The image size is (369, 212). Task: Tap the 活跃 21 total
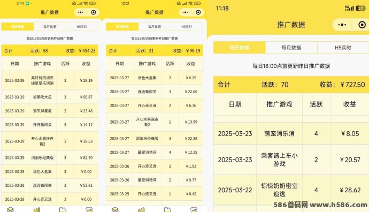145,51
